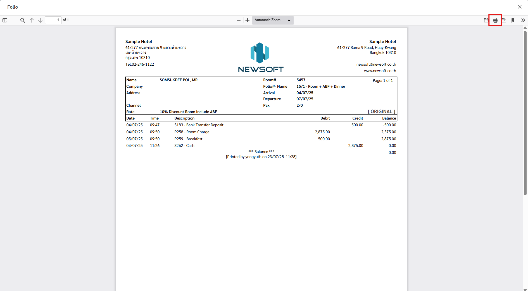Print the folio document
Viewport: 528px width, 291px height.
[495, 20]
